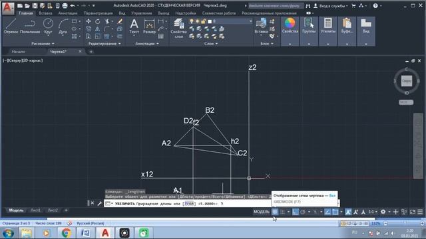Image resolution: width=426 pixels, height=239 pixels.
Task: Open the Буфер clipboard panel button
Action: pos(347,31)
